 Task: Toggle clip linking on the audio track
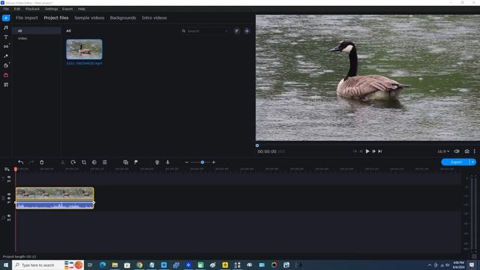click(9, 220)
